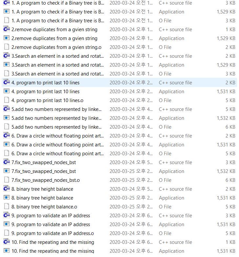
Task: Select file name '2.remove duplicates from a gvien string.o'
Action: point(56,47)
